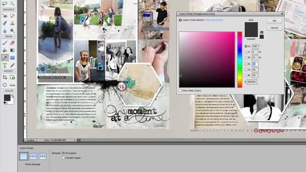
Task: Select the Straighten tool
Action: pos(12,85)
